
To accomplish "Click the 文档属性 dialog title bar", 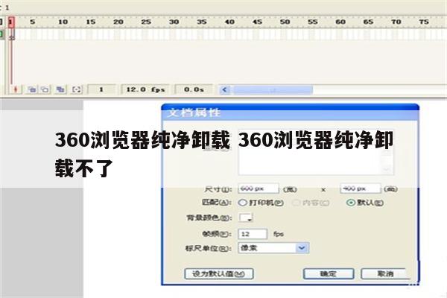I will pyautogui.click(x=291, y=112).
